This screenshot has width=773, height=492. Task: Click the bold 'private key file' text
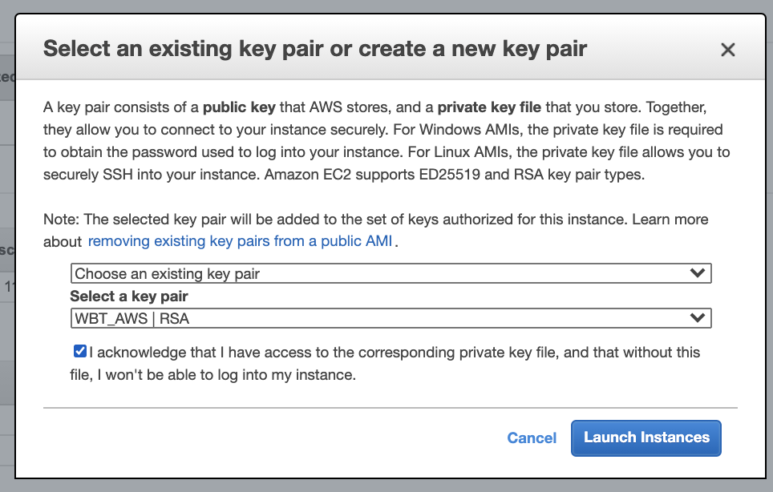coord(489,107)
